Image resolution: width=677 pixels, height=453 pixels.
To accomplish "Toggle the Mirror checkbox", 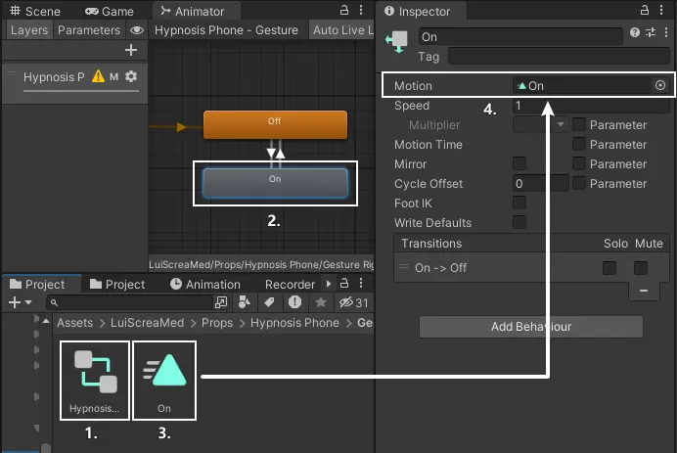I will [519, 163].
